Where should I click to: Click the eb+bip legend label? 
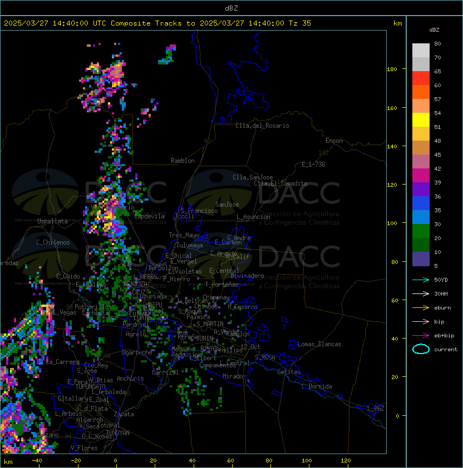pos(444,336)
